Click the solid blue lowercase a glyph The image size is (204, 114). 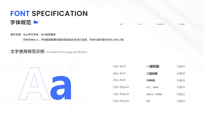point(61,88)
